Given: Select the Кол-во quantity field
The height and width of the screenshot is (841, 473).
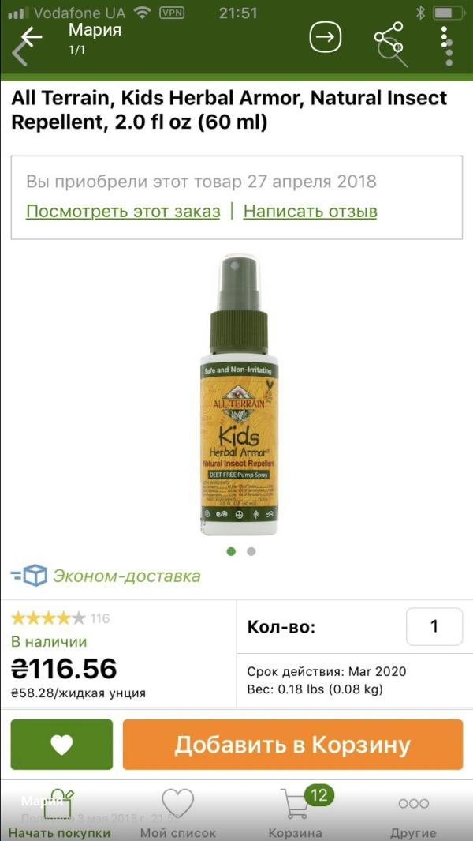Looking at the screenshot, I should (x=434, y=626).
